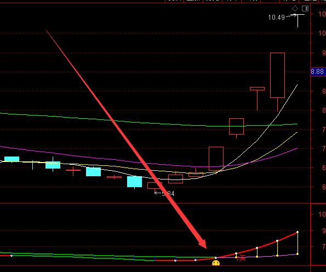This screenshot has width=326, height=272.
Task: Click the red buy marker text on the indicator
Action: point(242,258)
